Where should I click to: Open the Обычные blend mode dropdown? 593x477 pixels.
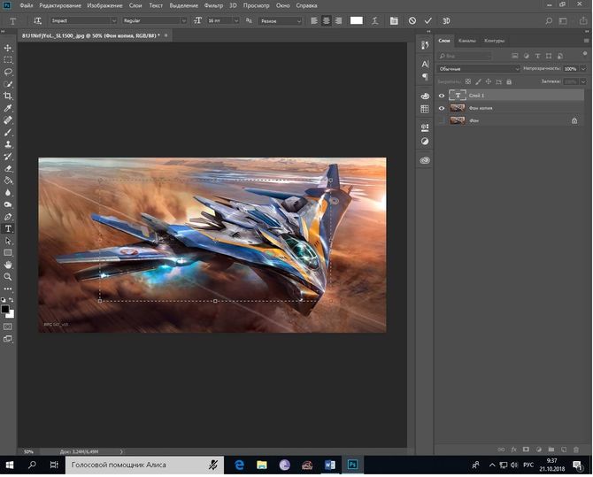(x=479, y=69)
